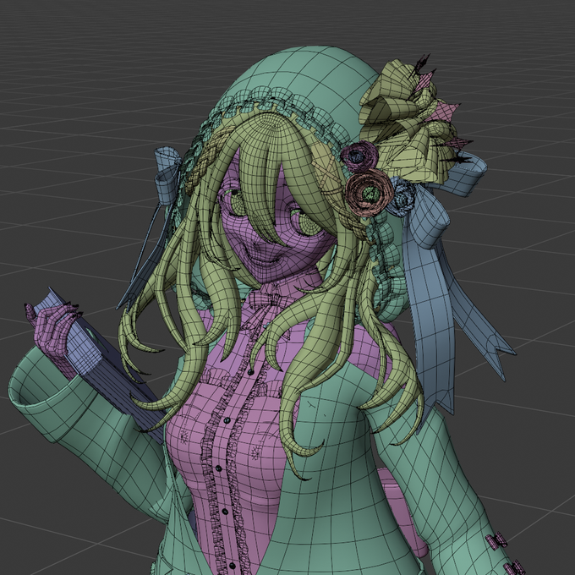Select the dark purple rose ornament

[359, 156]
